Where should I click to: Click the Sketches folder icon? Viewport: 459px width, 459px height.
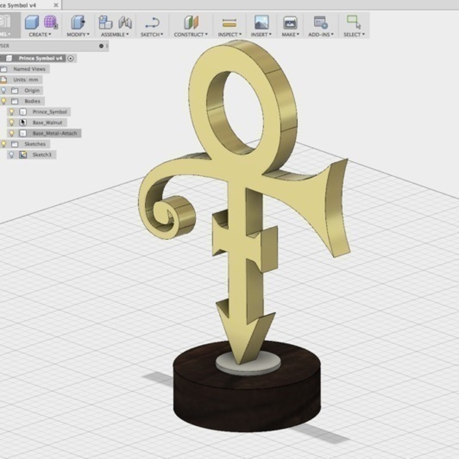[15, 144]
